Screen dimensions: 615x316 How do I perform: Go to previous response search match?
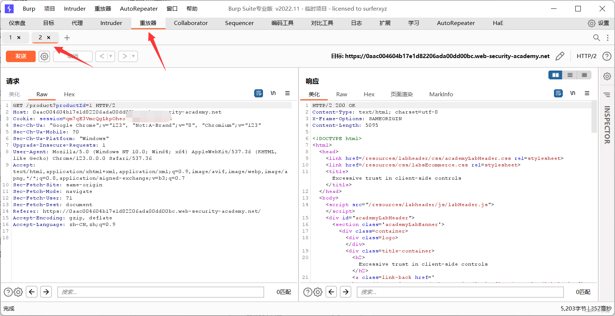331,292
